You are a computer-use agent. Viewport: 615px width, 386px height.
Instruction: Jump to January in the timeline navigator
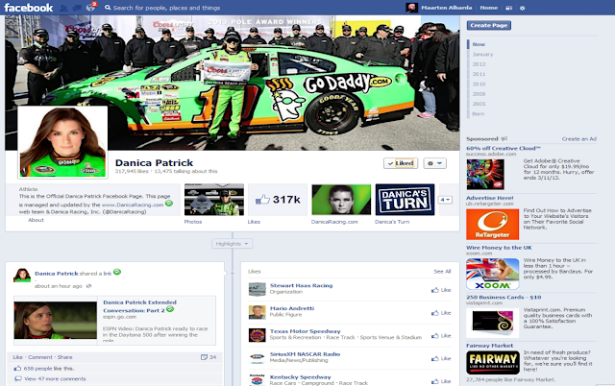click(x=482, y=54)
